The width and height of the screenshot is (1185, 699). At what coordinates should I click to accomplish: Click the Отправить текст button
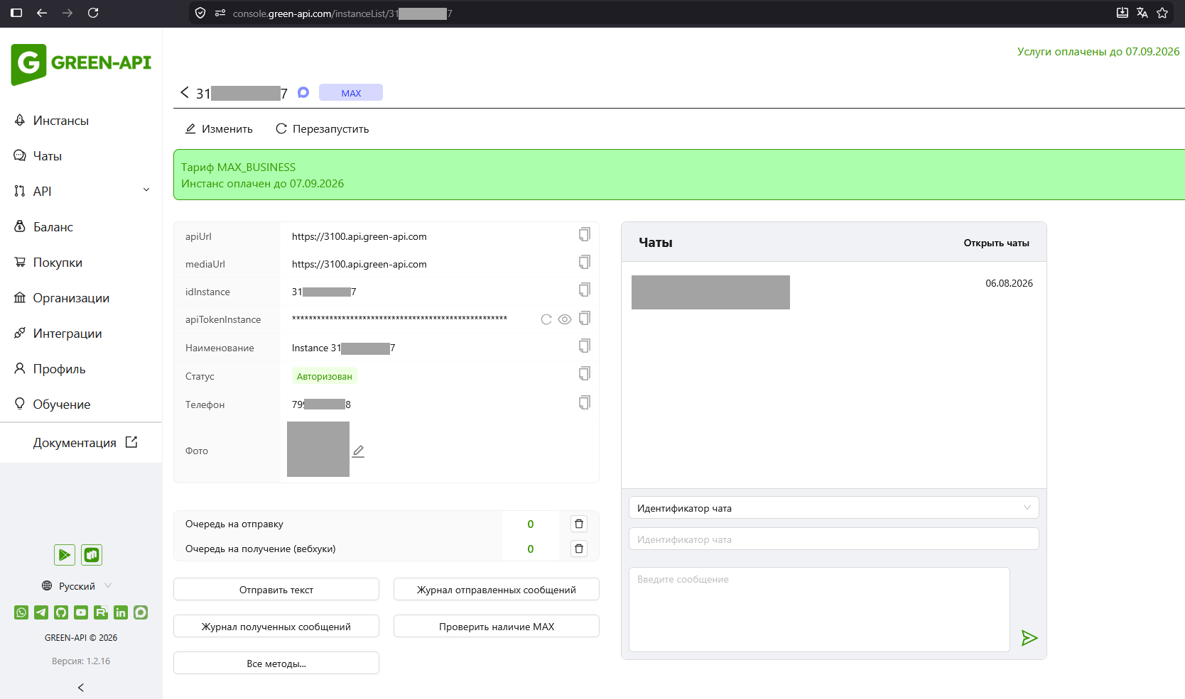coord(276,590)
